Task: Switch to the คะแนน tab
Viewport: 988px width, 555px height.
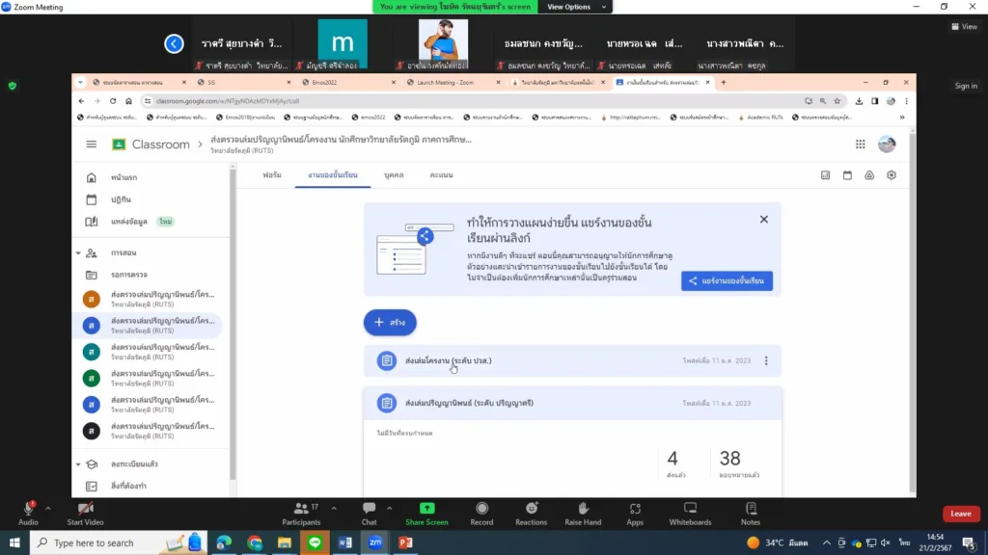Action: point(441,175)
